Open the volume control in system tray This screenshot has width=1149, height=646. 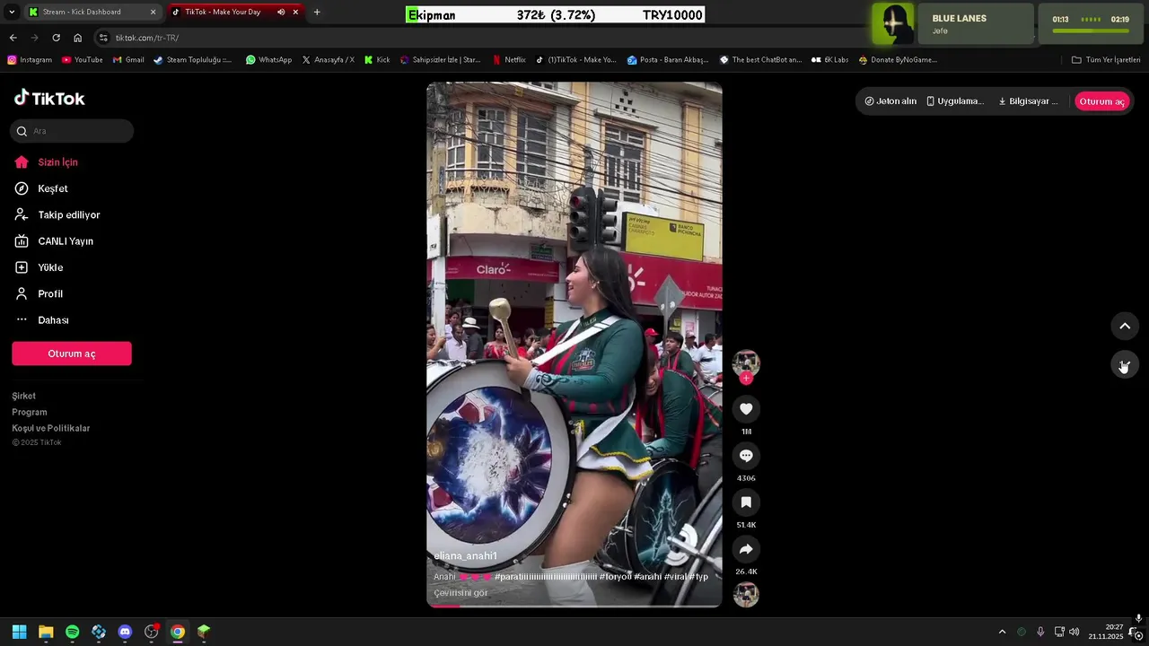1074,632
